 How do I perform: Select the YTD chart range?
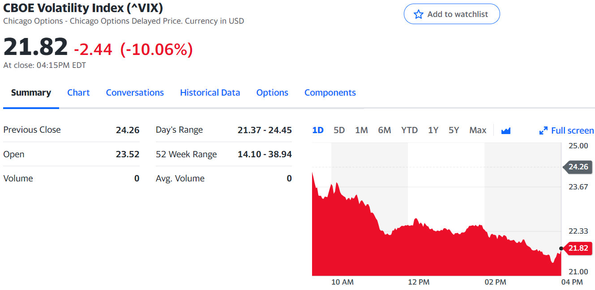point(409,130)
